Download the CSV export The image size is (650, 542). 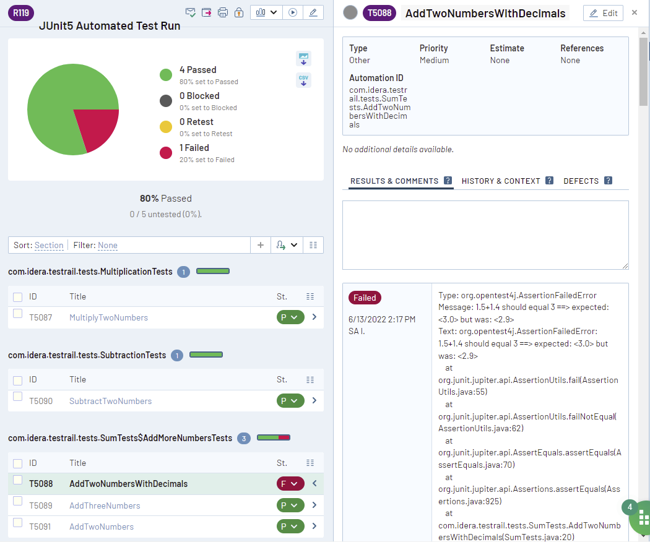[303, 80]
